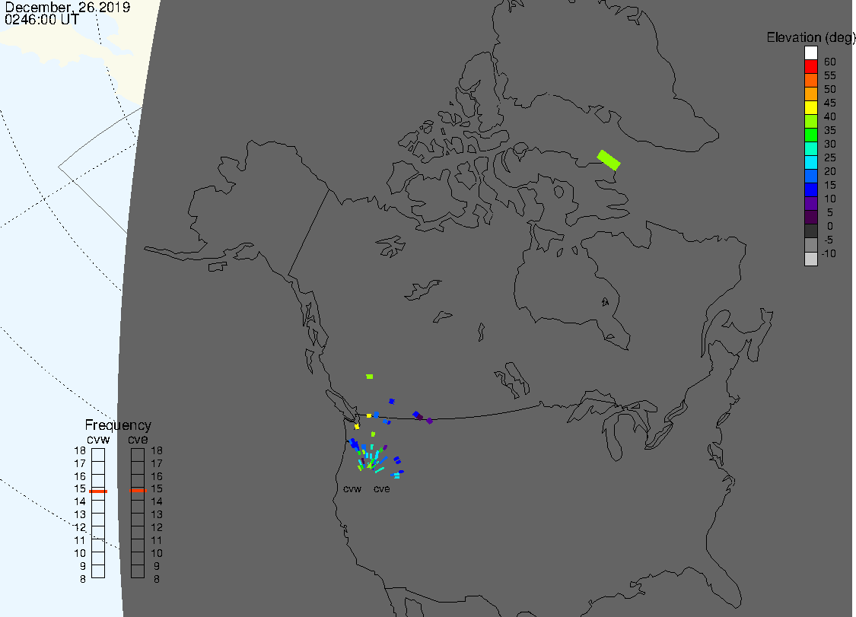856x617 pixels.
Task: Click the "18" label beside the cve bar
Action: tap(157, 450)
